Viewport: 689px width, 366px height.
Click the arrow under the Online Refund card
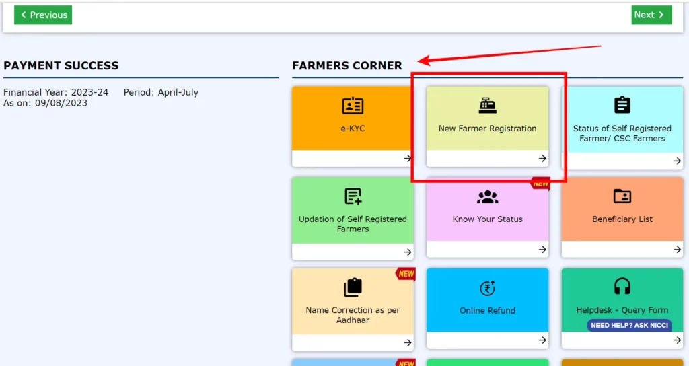542,340
